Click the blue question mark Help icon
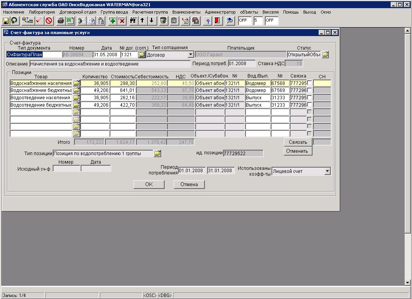412x299 pixels. [x=208, y=21]
